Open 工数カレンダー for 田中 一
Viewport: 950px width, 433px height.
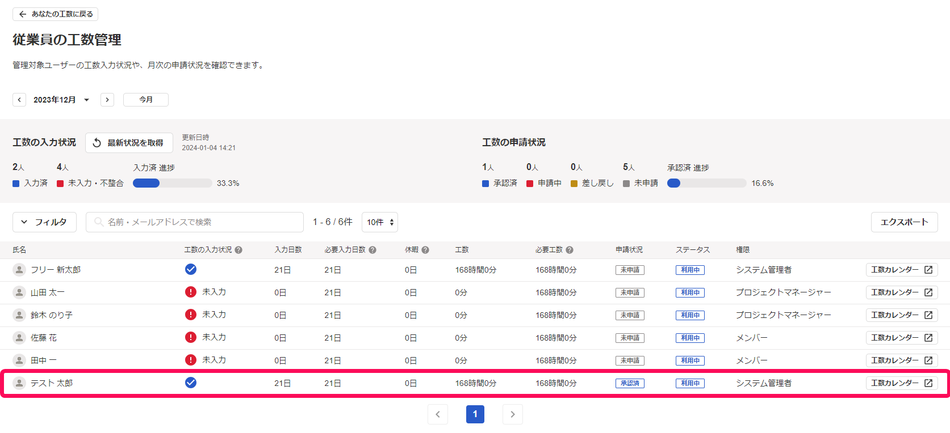902,360
